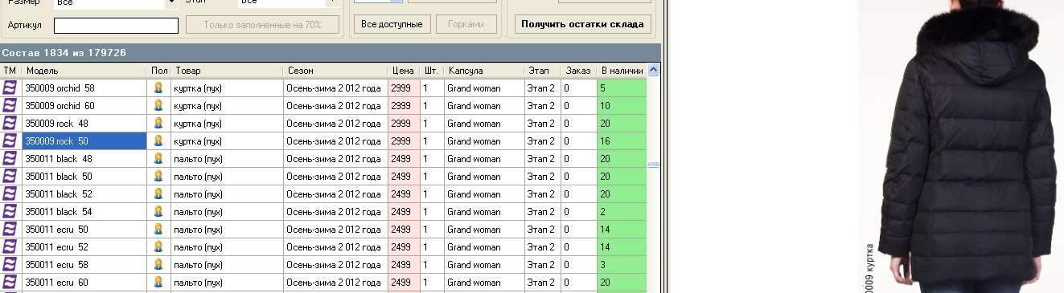Click gender icon in 350011 ecru 50 row
The width and height of the screenshot is (1064, 293).
point(158,229)
